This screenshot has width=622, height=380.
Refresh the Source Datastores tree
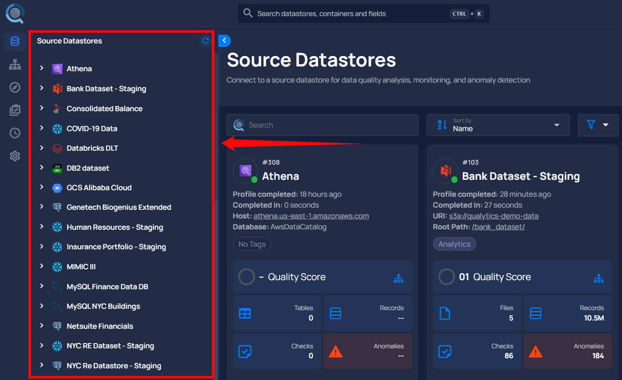(x=206, y=40)
